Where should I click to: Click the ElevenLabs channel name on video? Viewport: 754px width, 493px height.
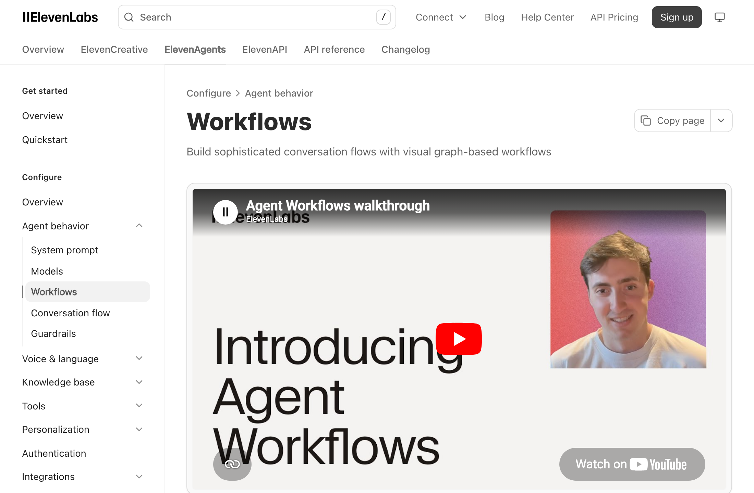coord(267,219)
